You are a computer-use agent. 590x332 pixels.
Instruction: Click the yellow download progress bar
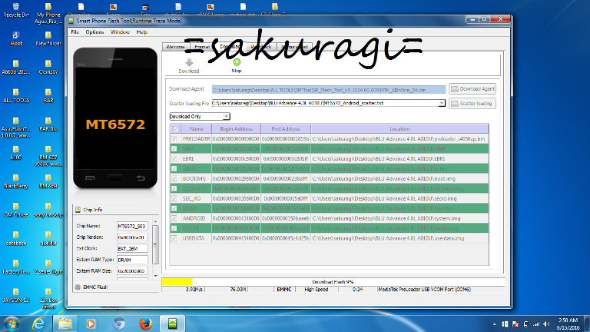point(177,282)
